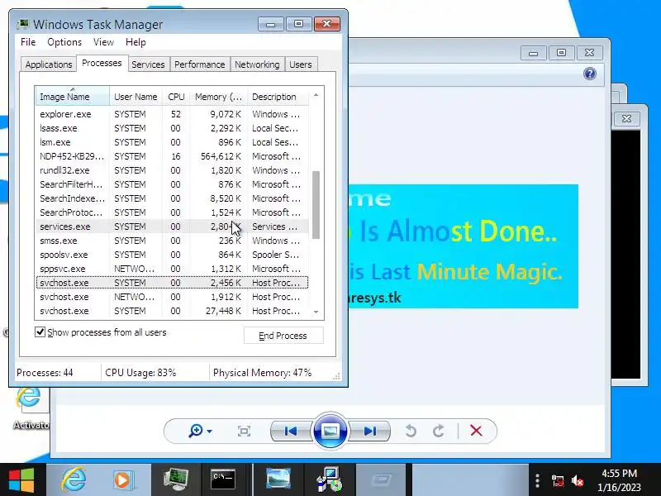Play slideshow in Photo Viewer
Image resolution: width=661 pixels, height=496 pixels.
(x=330, y=431)
